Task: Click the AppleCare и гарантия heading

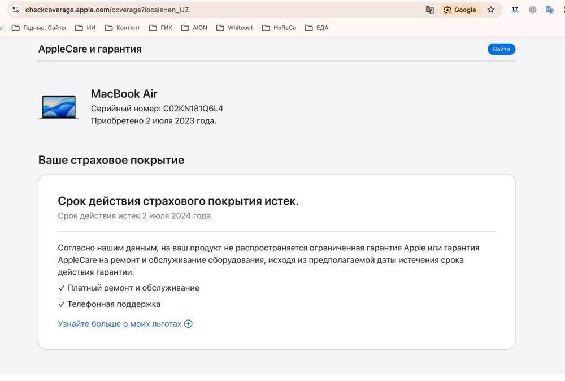Action: (x=90, y=49)
